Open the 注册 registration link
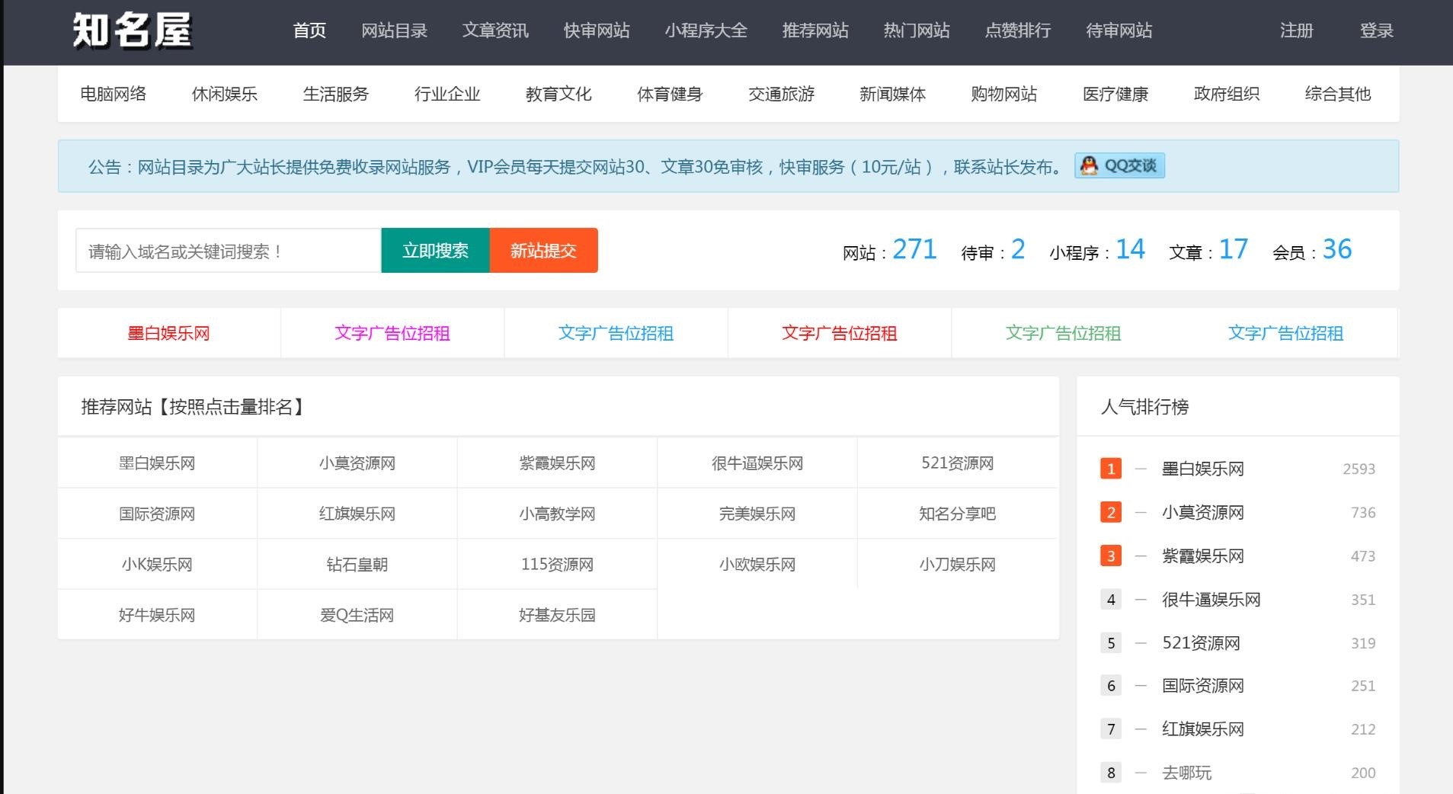The height and width of the screenshot is (794, 1453). (1296, 31)
